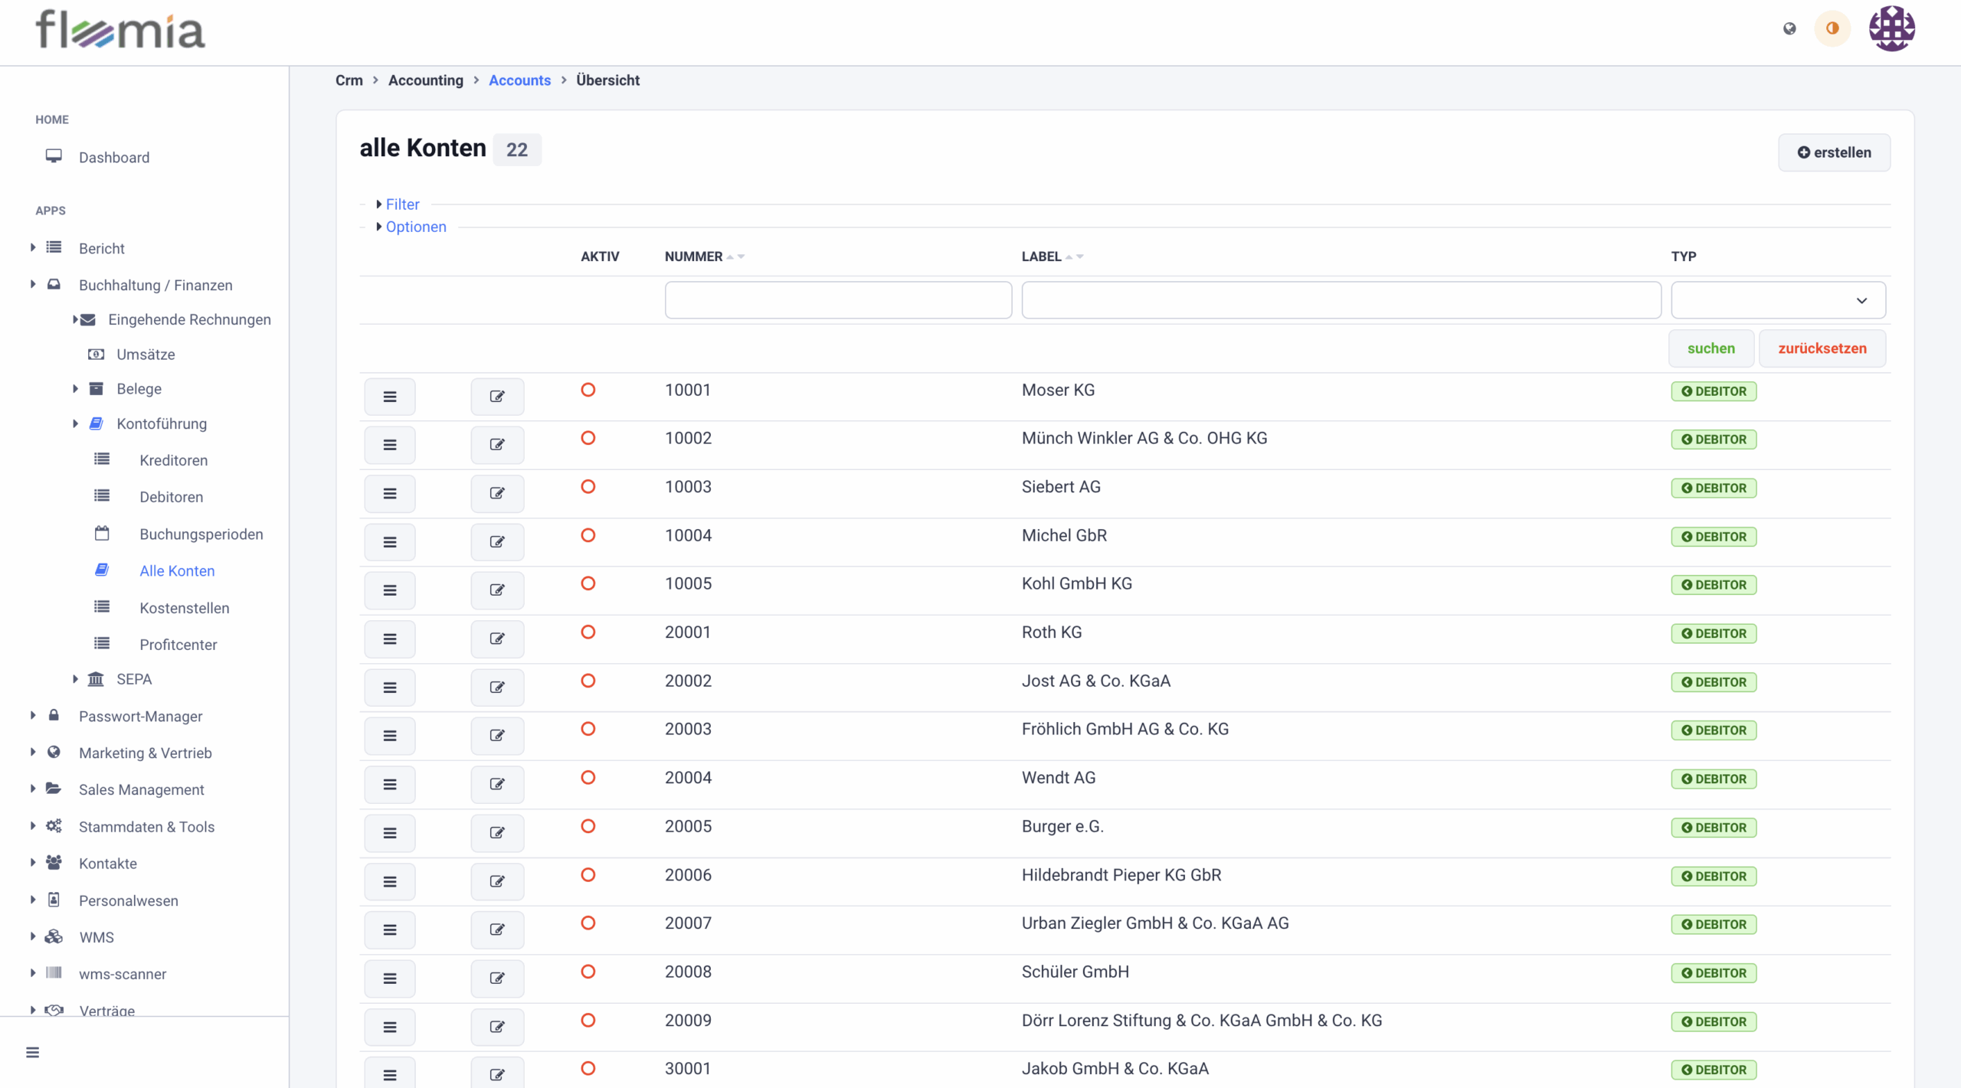Open row menu for Wendt AG
Image resolution: width=1961 pixels, height=1088 pixels.
click(389, 784)
